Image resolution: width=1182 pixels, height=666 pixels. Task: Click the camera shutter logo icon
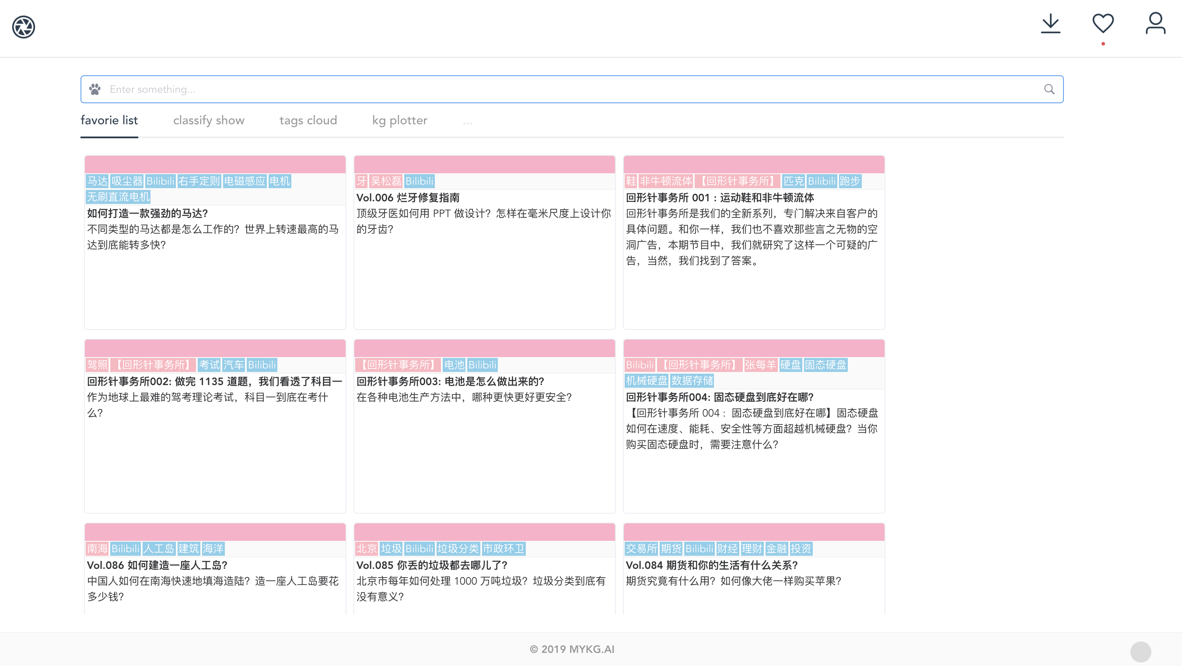[23, 27]
